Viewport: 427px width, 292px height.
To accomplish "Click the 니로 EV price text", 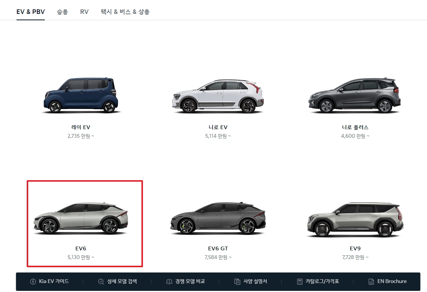I will pyautogui.click(x=218, y=136).
